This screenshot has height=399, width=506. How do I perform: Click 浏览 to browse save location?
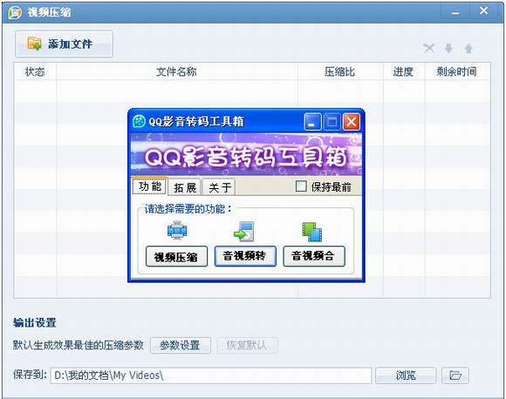click(406, 375)
